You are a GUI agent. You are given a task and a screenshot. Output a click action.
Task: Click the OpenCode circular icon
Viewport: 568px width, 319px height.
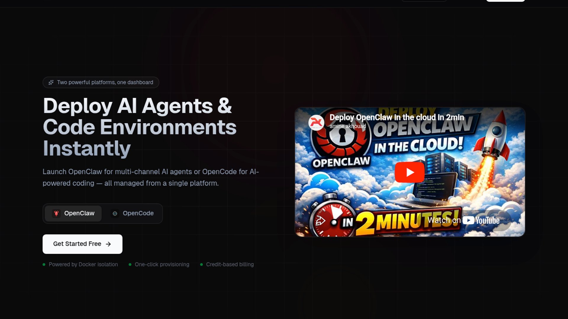[x=115, y=213]
